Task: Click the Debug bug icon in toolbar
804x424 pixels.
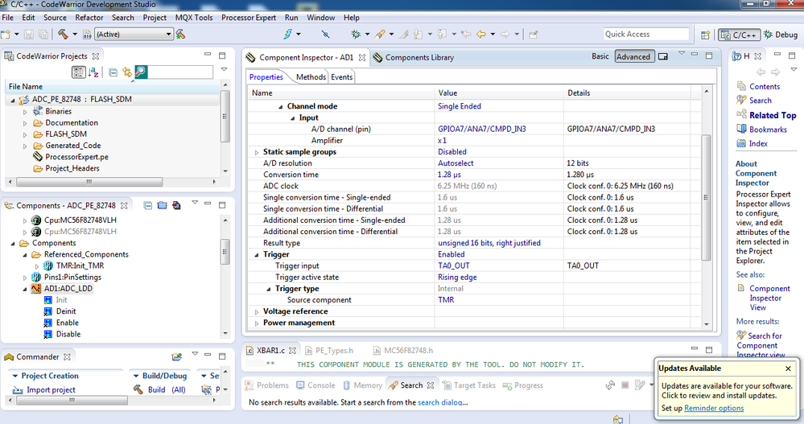Action: pos(356,35)
